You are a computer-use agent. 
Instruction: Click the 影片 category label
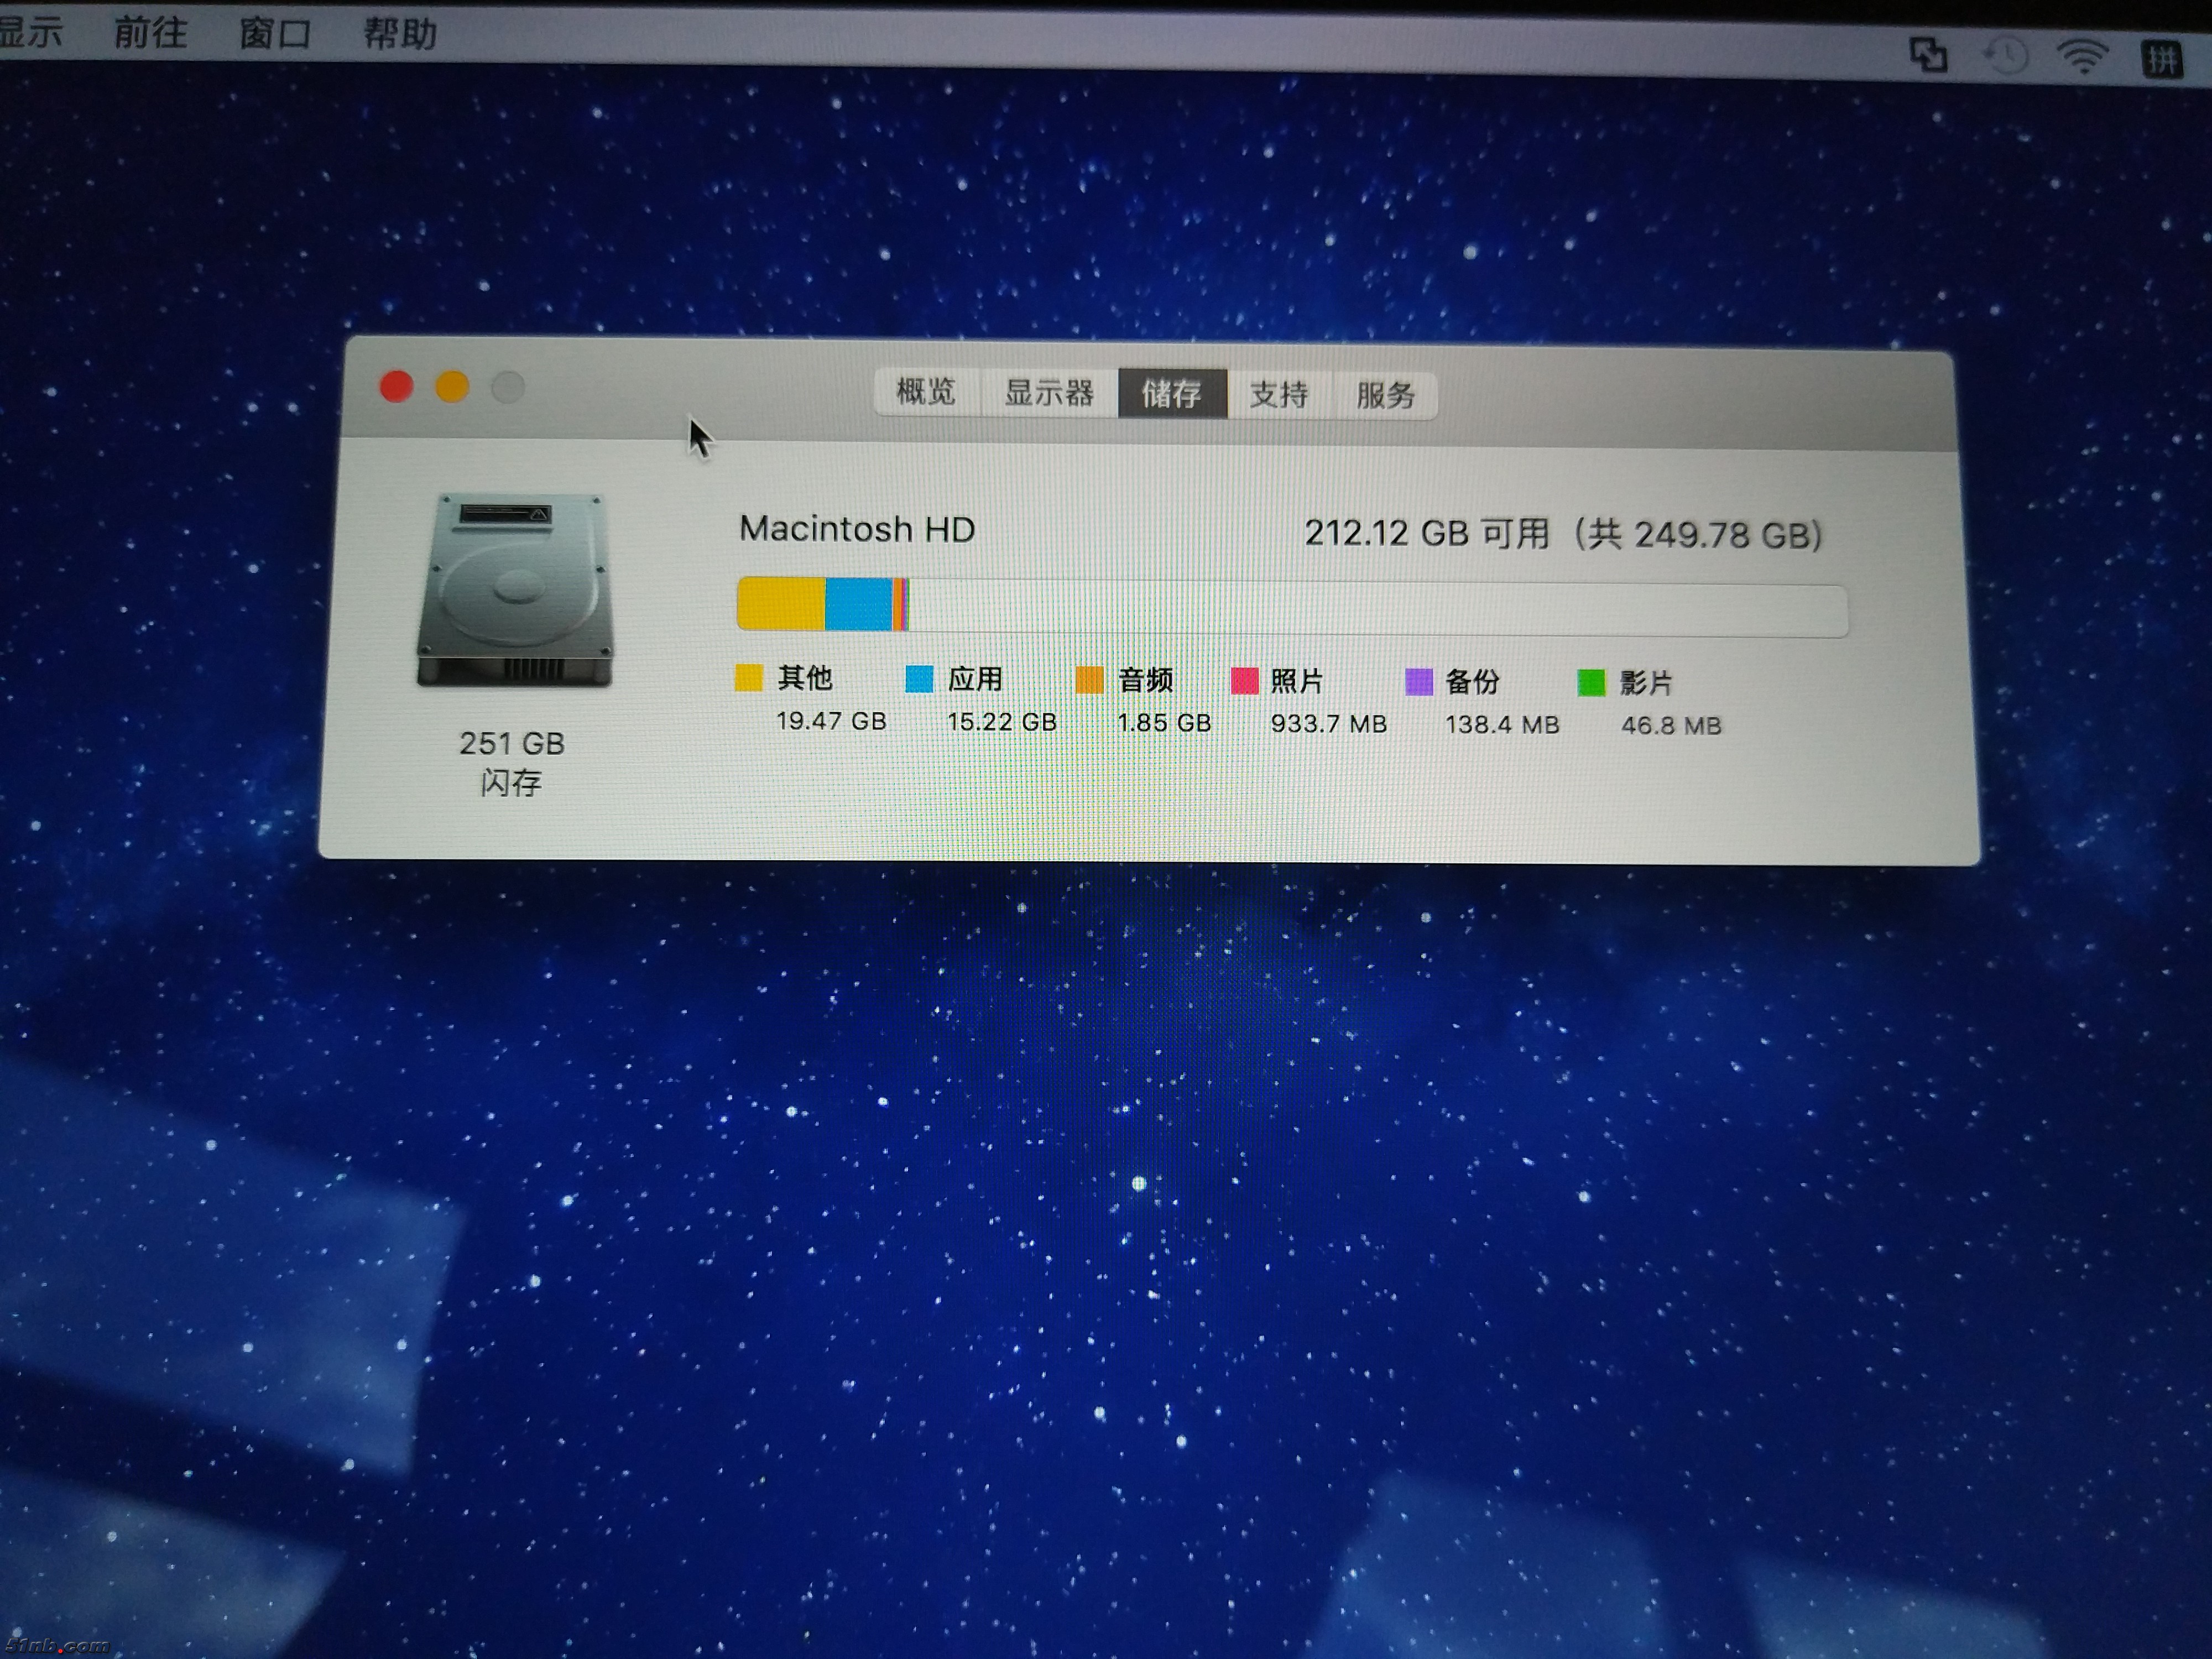(1646, 683)
